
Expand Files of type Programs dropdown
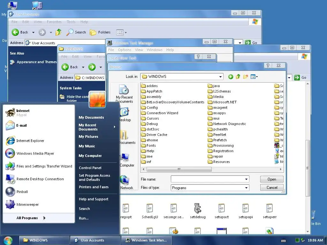click(x=246, y=188)
